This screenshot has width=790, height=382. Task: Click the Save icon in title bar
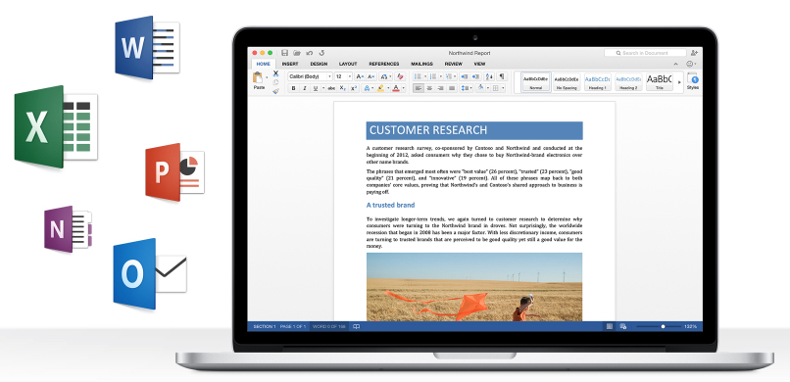coord(284,53)
